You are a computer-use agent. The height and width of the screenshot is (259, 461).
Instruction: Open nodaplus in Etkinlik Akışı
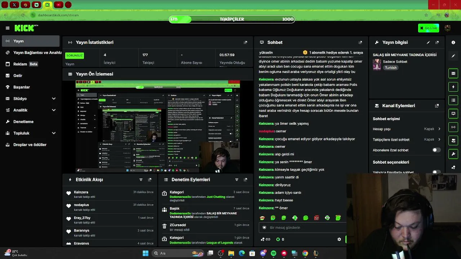(81, 205)
